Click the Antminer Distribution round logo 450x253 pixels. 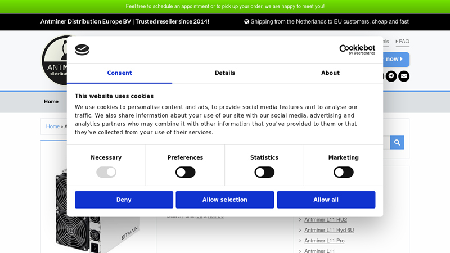(x=54, y=61)
